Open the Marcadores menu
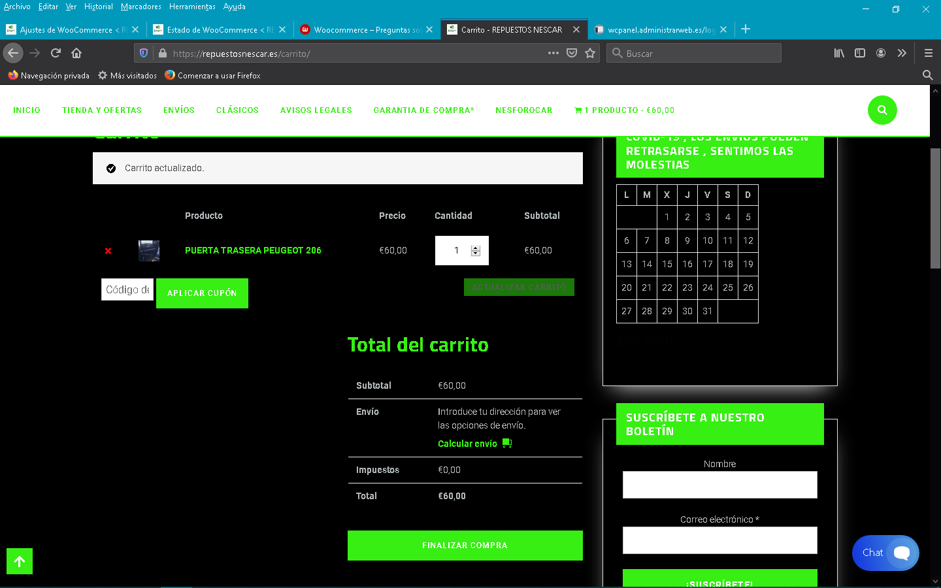Image resolution: width=941 pixels, height=588 pixels. (x=141, y=7)
